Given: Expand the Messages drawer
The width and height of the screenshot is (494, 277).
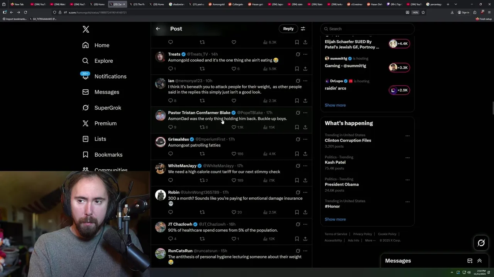Looking at the screenshot, I should 479,261.
